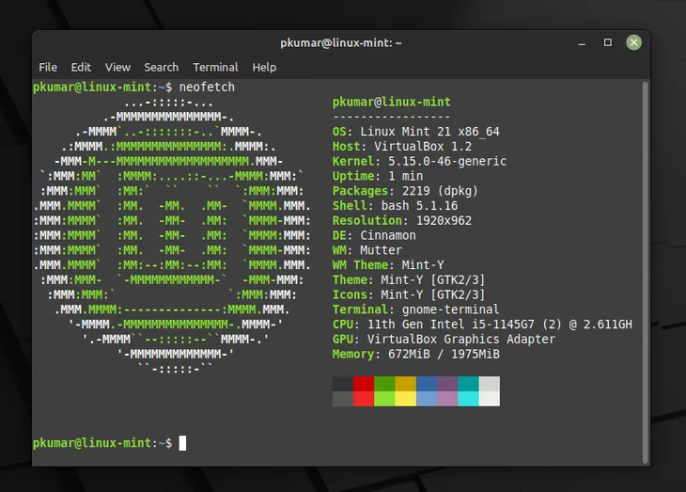Click the cursor at the bottom shell prompt
The height and width of the screenshot is (492, 686).
point(182,443)
